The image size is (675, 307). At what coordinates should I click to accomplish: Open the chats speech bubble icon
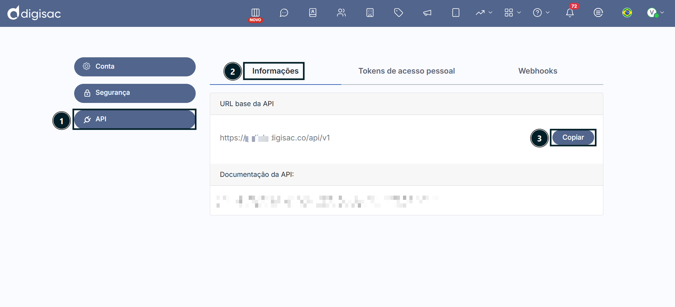tap(284, 13)
